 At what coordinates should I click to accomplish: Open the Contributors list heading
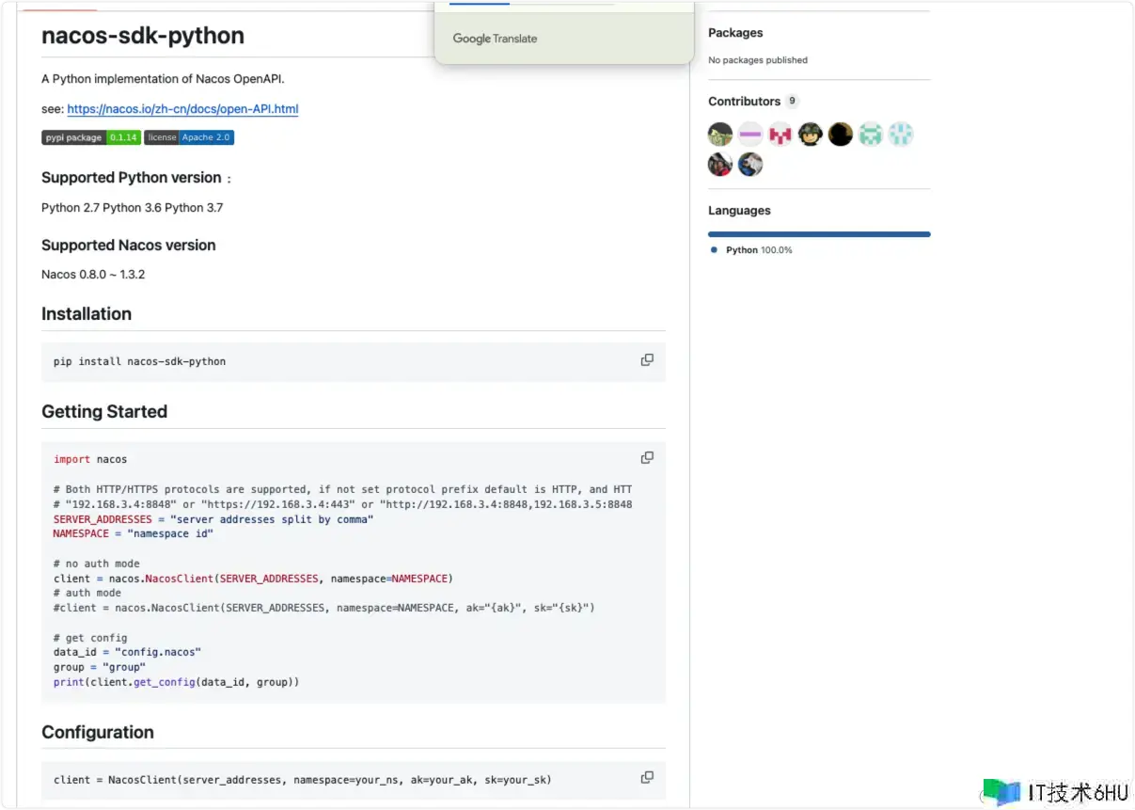[744, 102]
